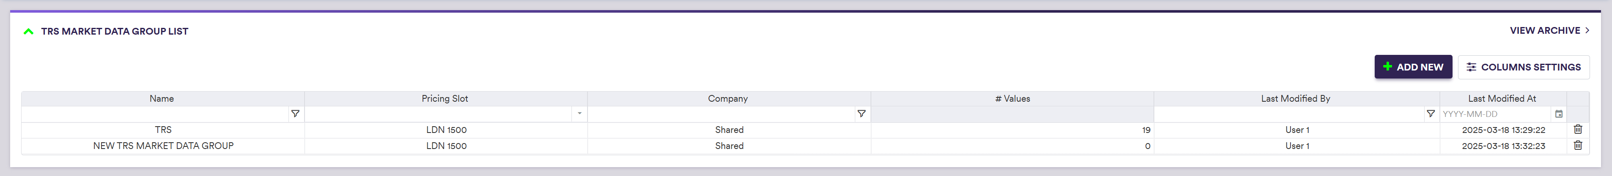
Task: Sort by the # Values column header
Action: [1012, 99]
